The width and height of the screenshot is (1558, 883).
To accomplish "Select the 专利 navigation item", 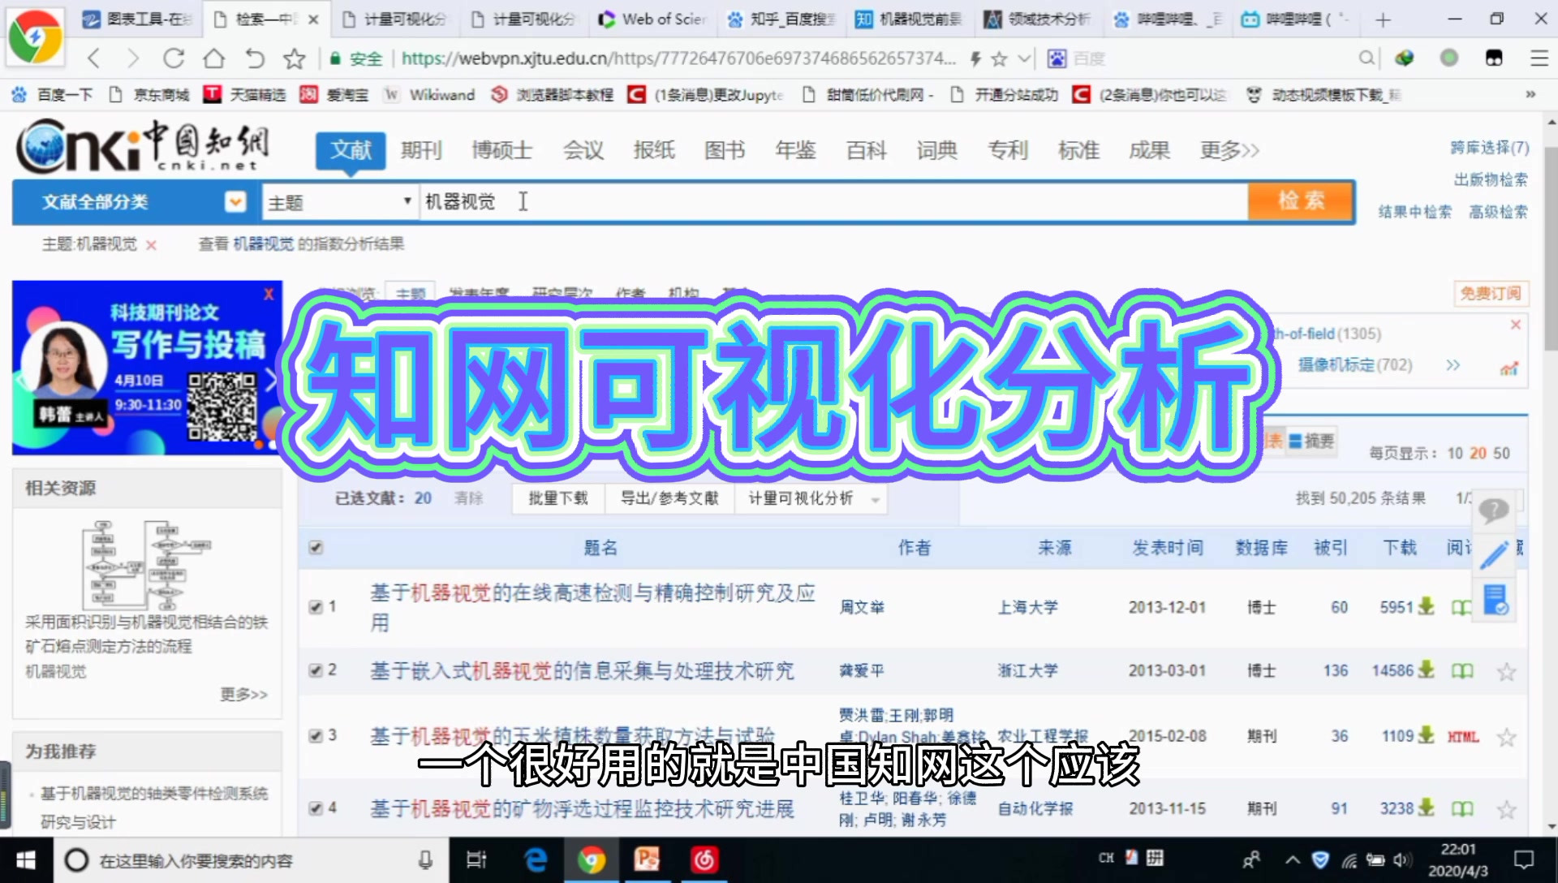I will [1008, 149].
